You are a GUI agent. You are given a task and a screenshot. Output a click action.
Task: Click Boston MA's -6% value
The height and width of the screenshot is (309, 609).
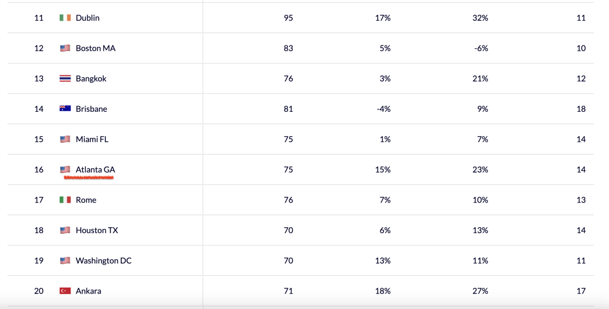tap(481, 48)
